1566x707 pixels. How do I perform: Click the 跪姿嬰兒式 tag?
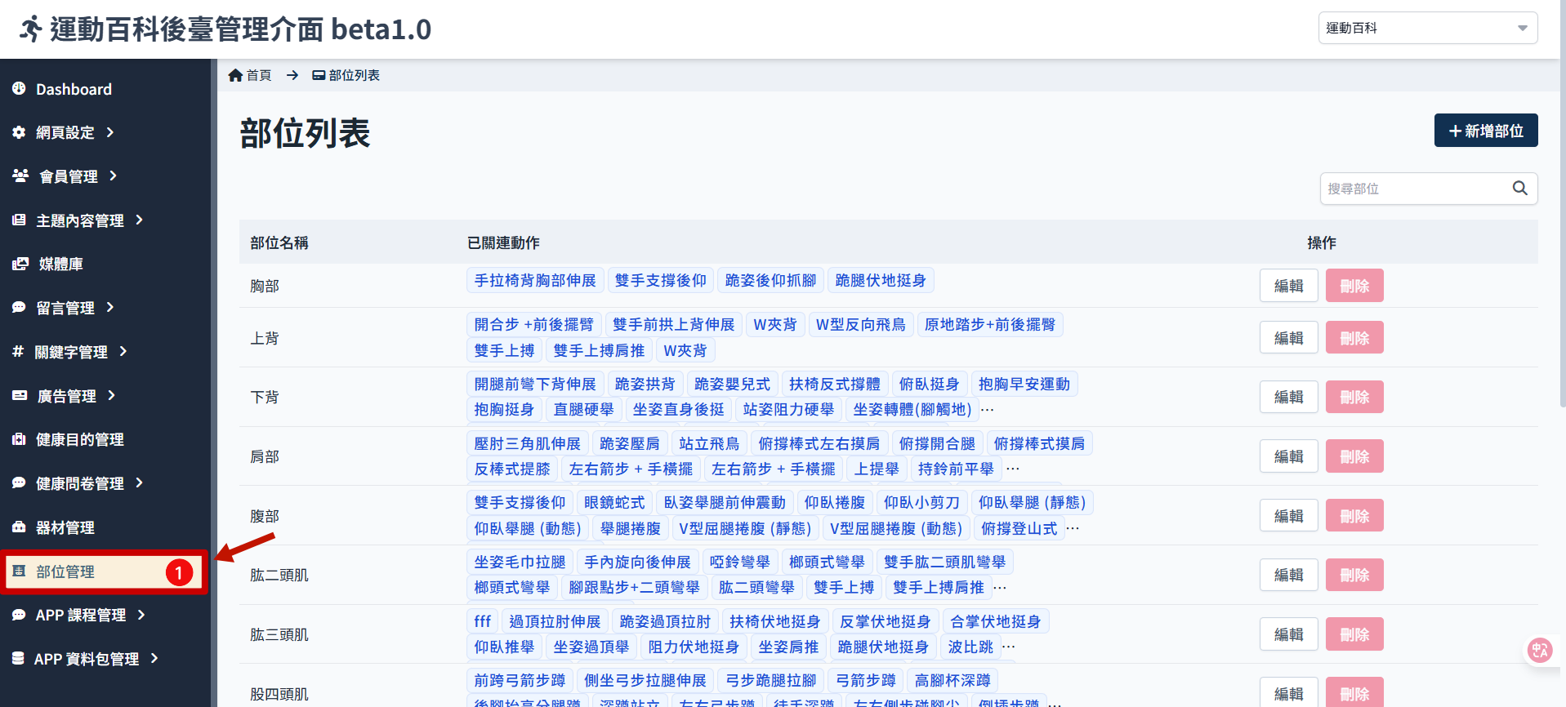(x=732, y=384)
